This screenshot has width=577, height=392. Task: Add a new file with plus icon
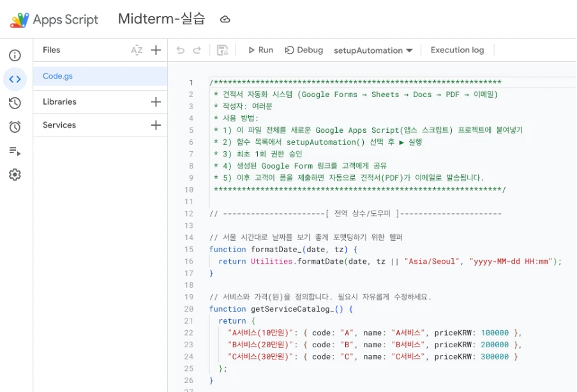[156, 50]
